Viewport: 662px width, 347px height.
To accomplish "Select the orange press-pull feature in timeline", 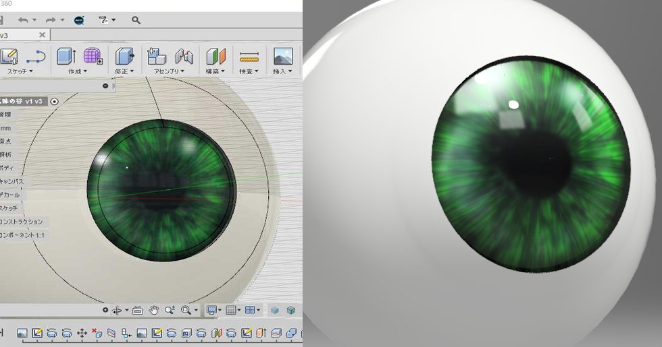I will [261, 334].
